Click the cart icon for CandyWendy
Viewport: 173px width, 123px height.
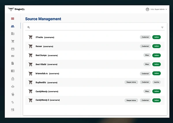(x=31, y=91)
